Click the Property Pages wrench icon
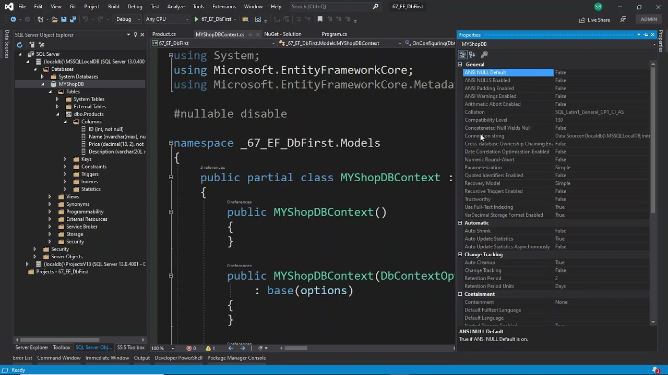 pyautogui.click(x=484, y=55)
